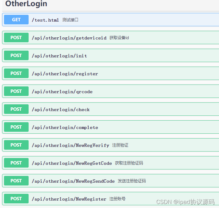Image resolution: width=219 pixels, height=208 pixels.
Task: Expand /api/otherlogin/init endpoint
Action: point(59,56)
